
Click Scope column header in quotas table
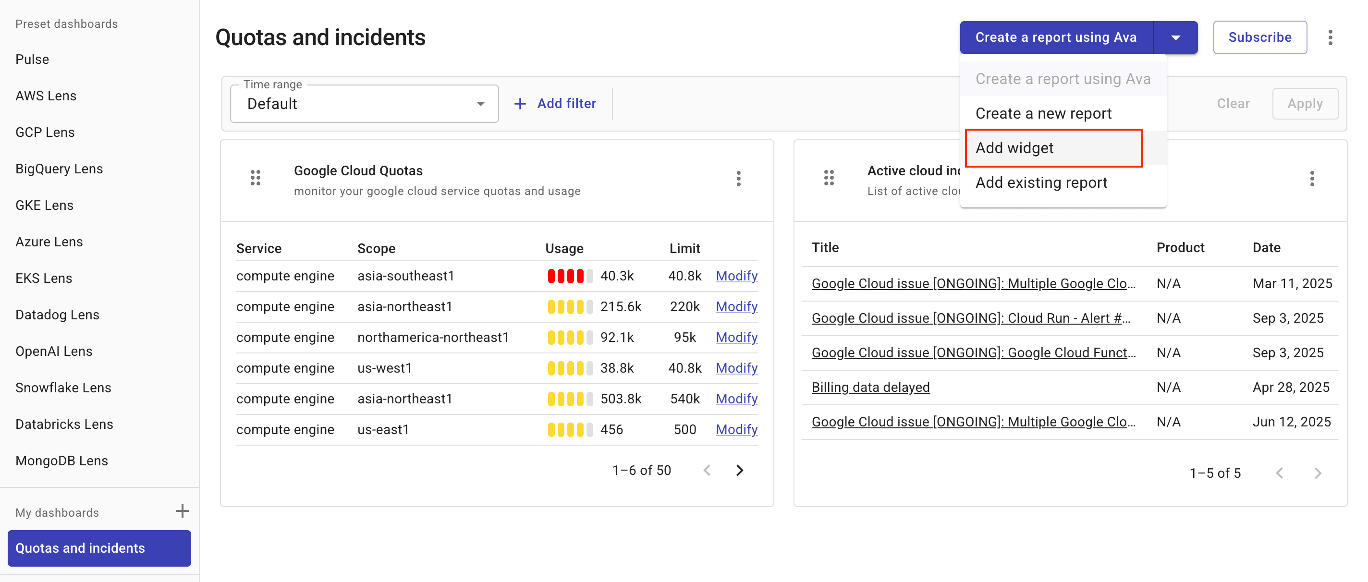coord(376,249)
